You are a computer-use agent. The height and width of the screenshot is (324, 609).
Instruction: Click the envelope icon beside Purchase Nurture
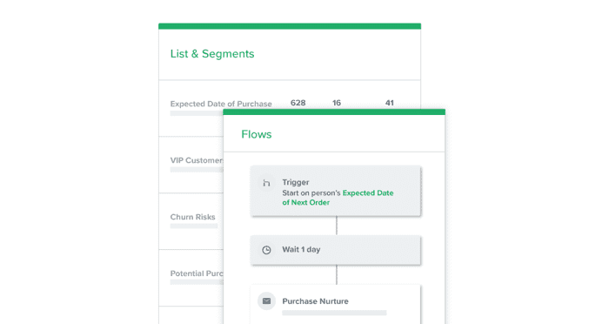[266, 301]
